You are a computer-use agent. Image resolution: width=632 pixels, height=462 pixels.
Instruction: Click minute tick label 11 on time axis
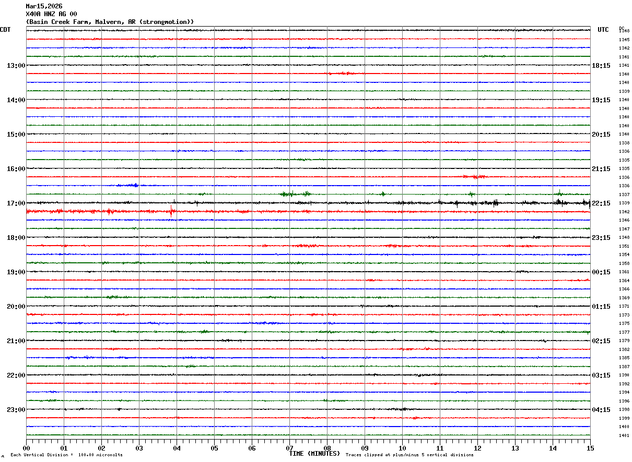pyautogui.click(x=440, y=448)
